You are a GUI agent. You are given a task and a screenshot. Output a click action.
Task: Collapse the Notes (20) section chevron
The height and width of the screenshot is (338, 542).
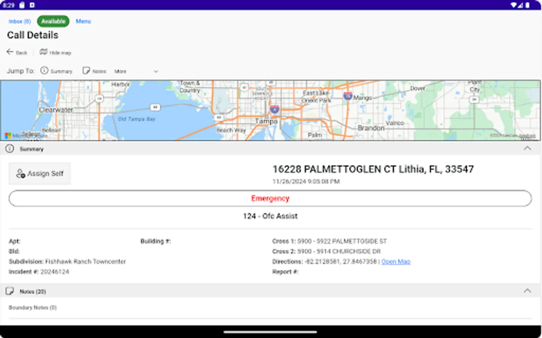(x=527, y=290)
